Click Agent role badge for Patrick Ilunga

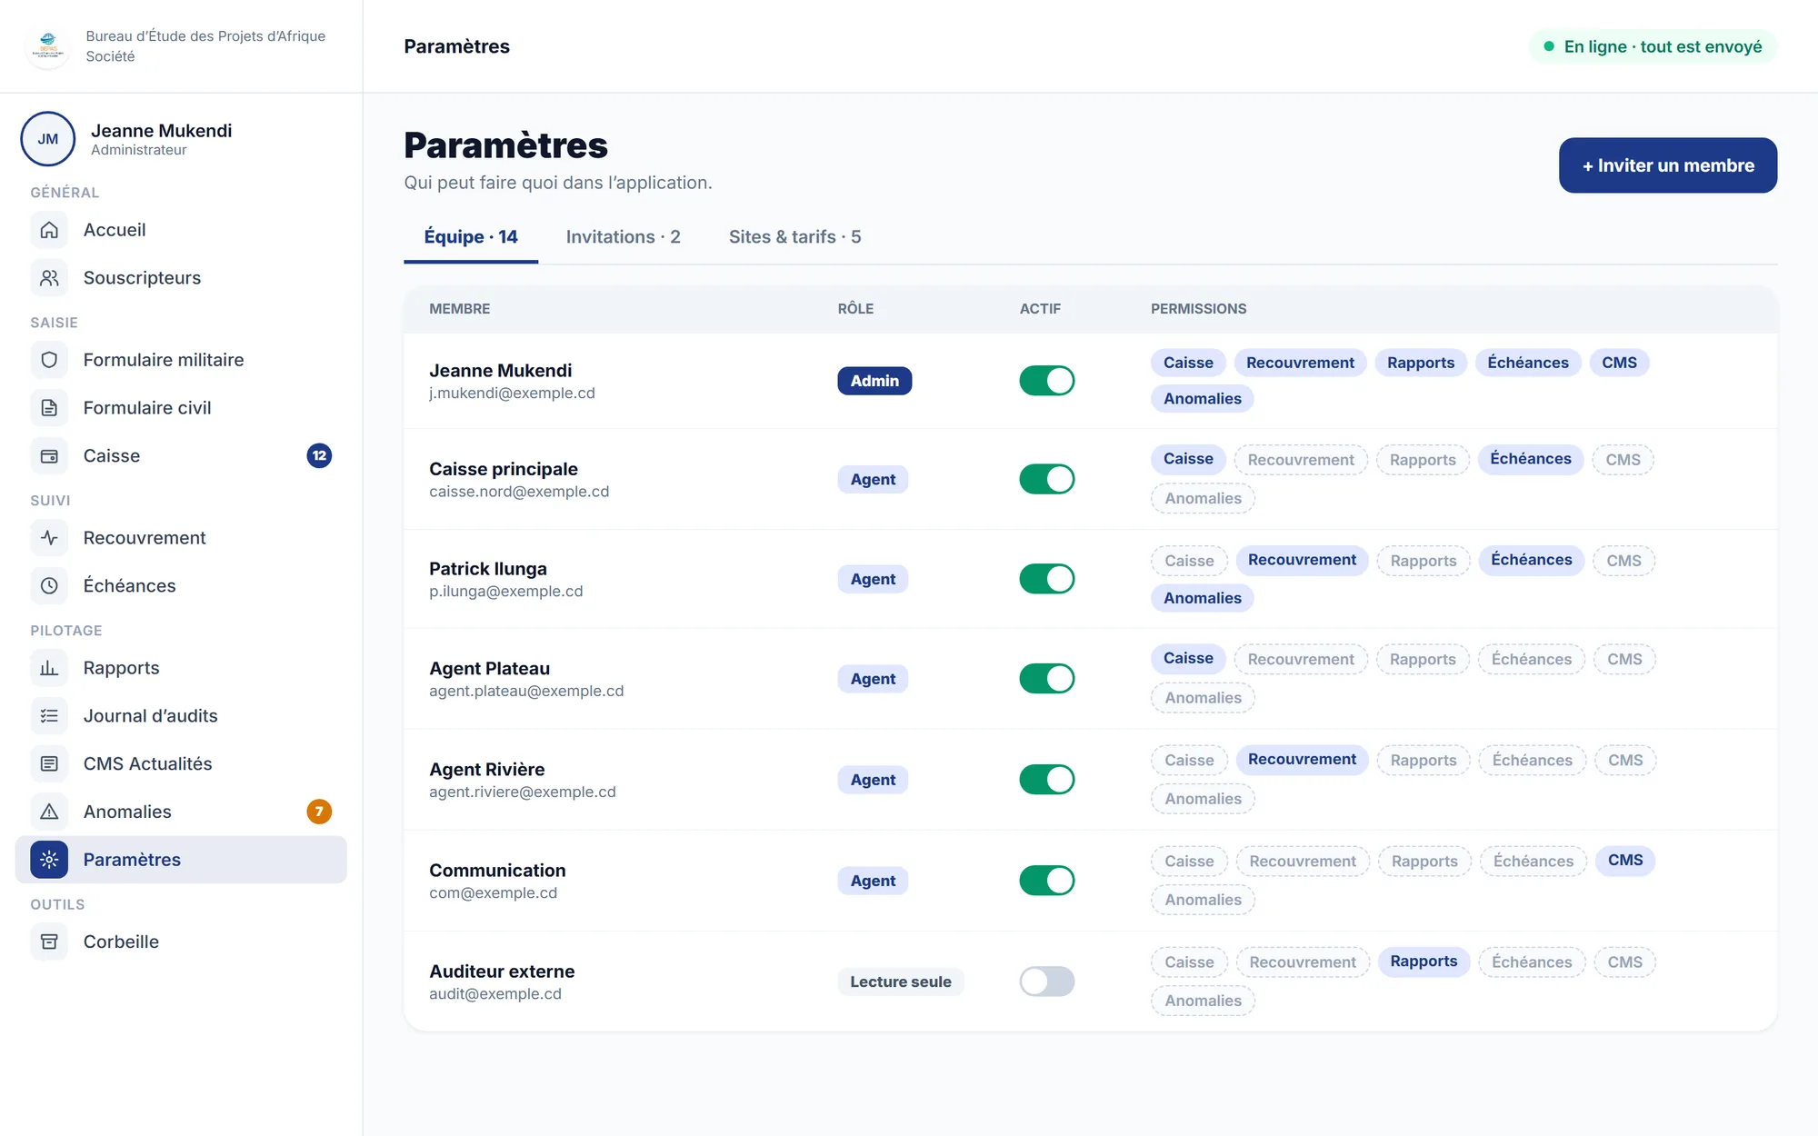(x=873, y=579)
